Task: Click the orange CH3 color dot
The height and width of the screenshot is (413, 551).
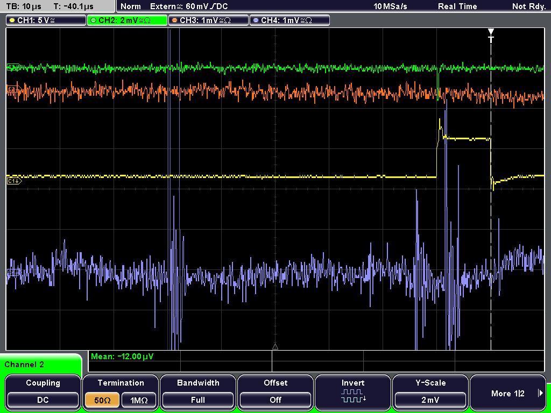Action: pos(175,20)
